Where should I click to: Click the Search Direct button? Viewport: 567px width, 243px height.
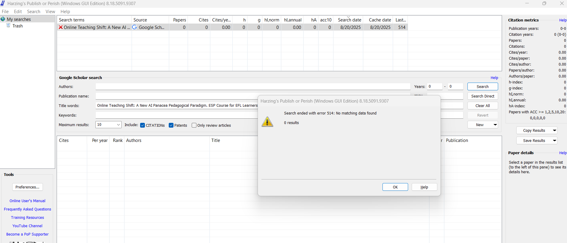tap(483, 96)
